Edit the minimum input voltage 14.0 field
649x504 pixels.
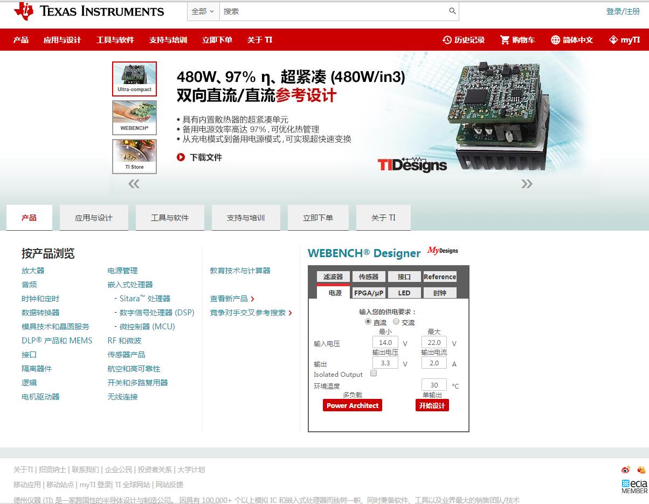(x=385, y=342)
